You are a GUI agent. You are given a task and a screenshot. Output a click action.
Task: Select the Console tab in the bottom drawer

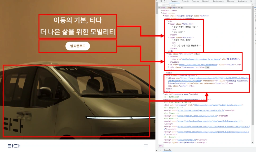pos(167,150)
